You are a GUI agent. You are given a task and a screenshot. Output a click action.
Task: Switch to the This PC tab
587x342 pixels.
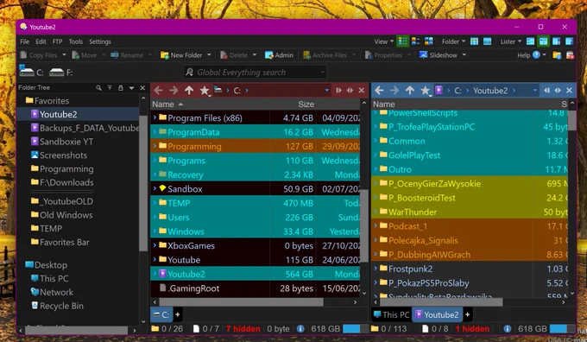391,314
